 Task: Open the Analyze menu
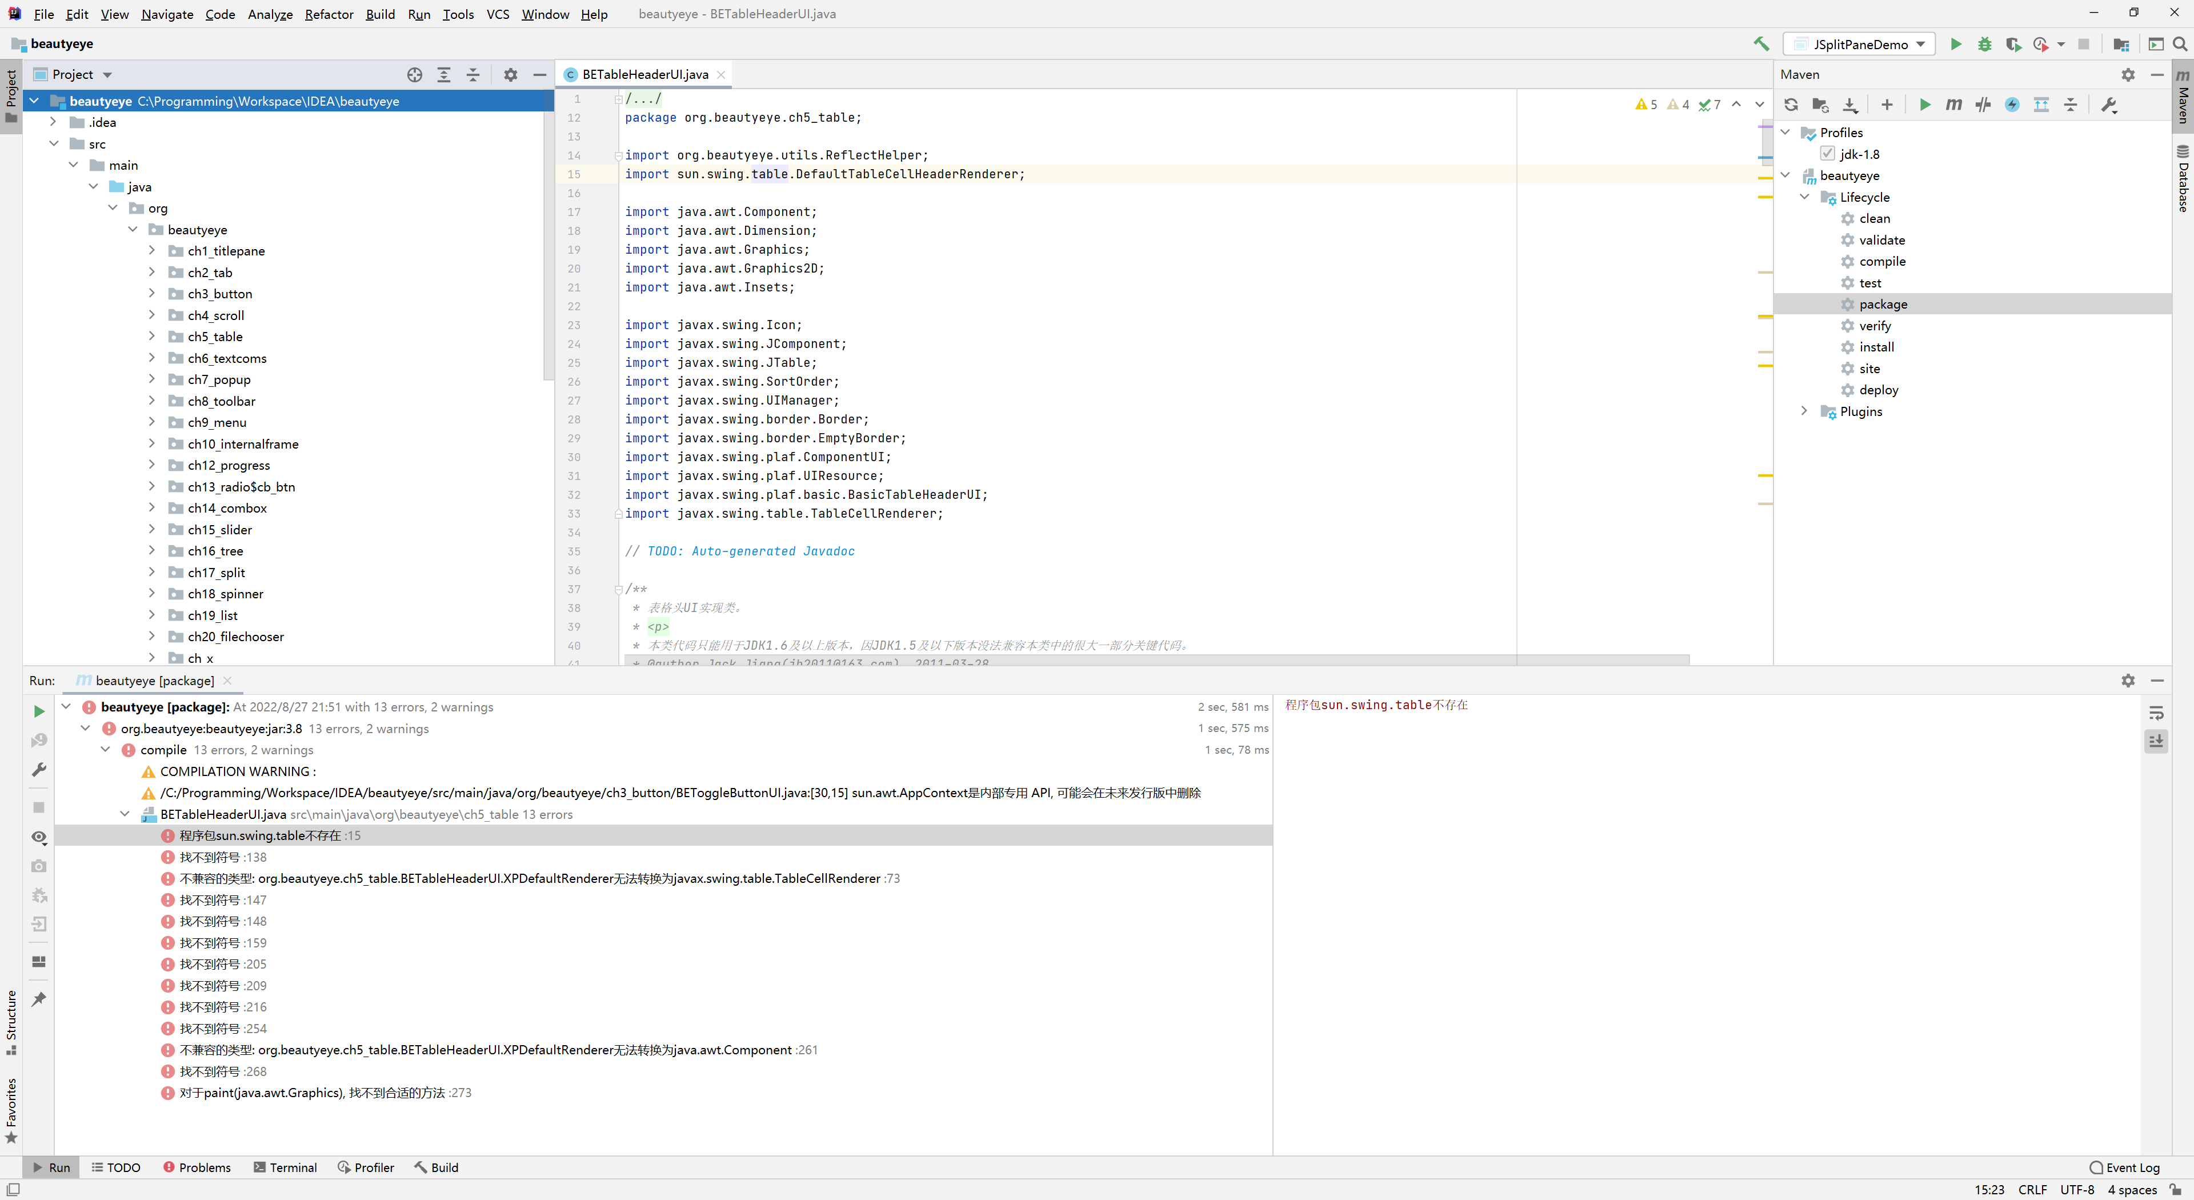click(270, 14)
